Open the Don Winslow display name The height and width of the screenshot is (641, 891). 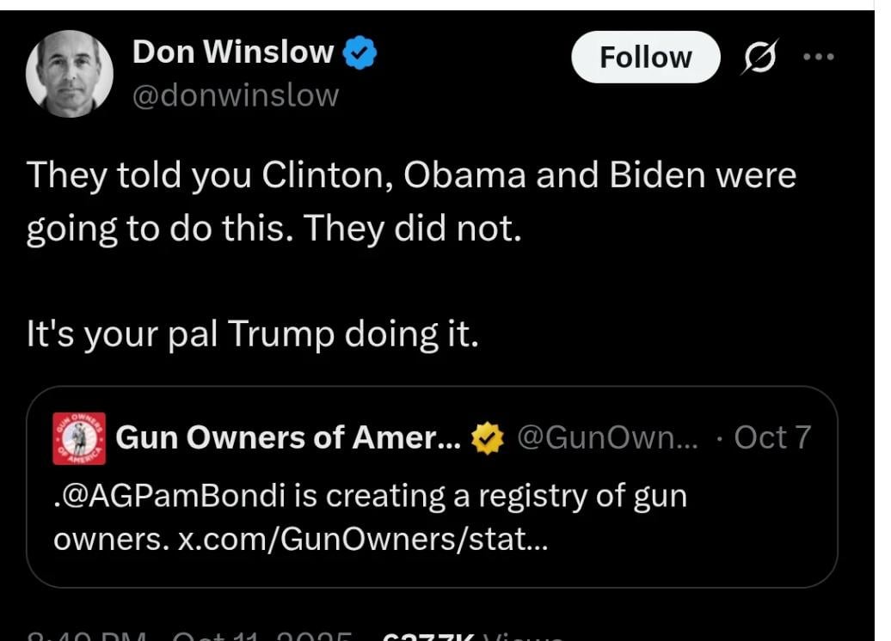pos(232,52)
